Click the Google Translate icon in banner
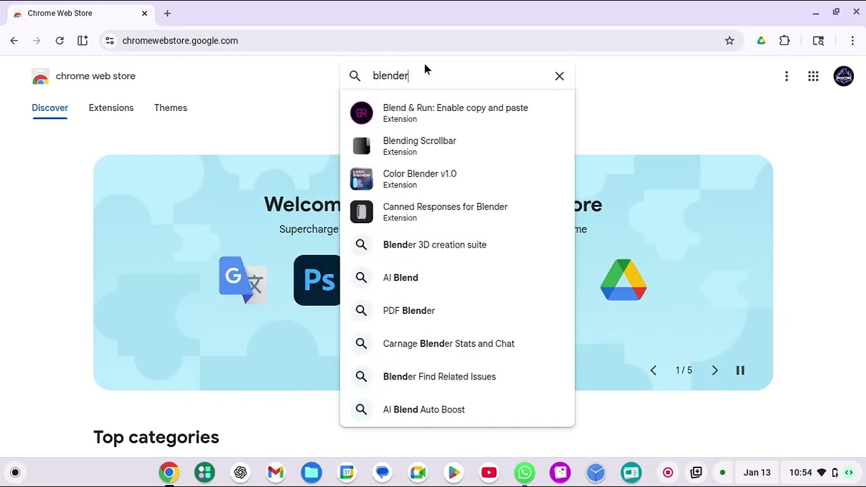 242,280
